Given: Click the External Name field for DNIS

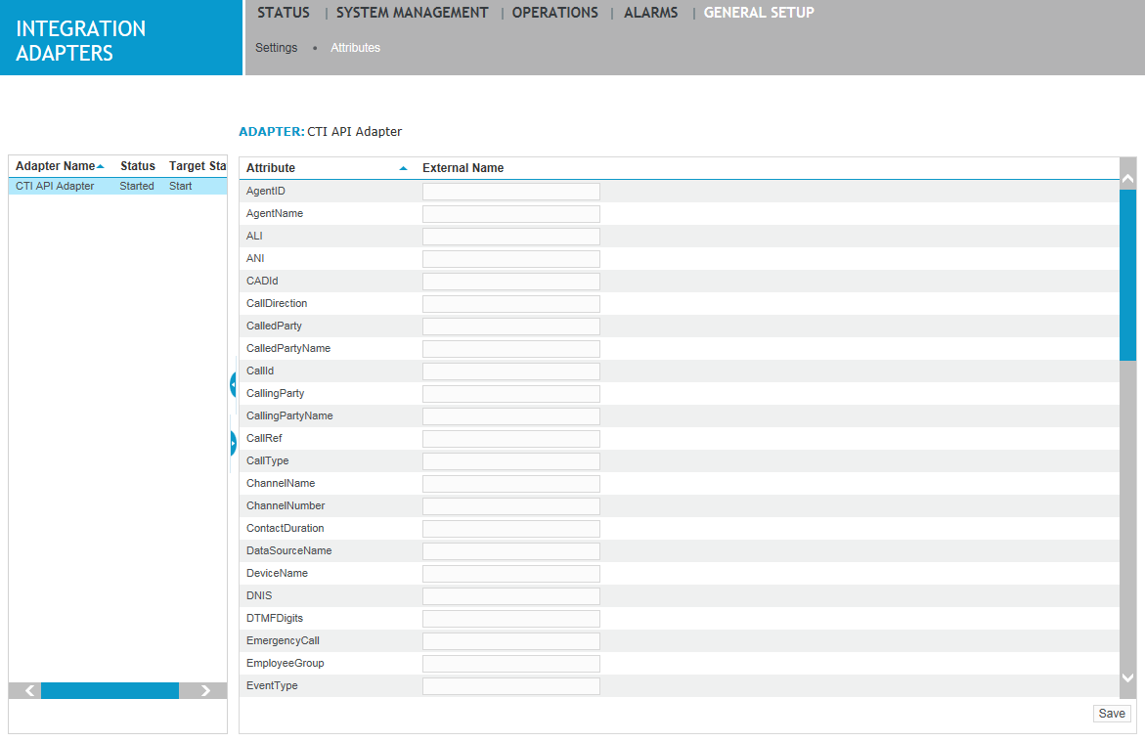Looking at the screenshot, I should pos(510,595).
